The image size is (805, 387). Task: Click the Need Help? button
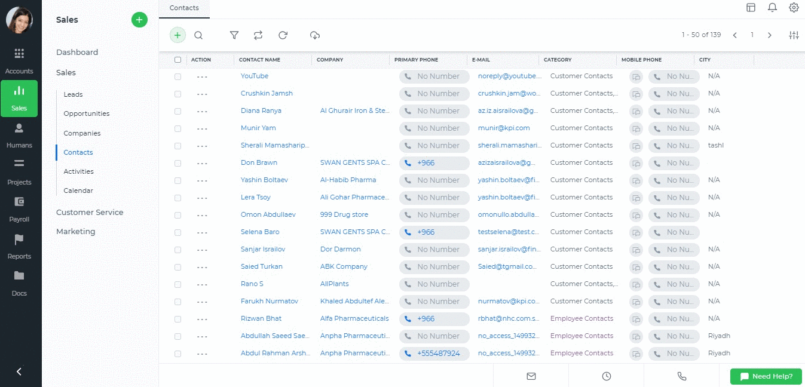click(766, 376)
